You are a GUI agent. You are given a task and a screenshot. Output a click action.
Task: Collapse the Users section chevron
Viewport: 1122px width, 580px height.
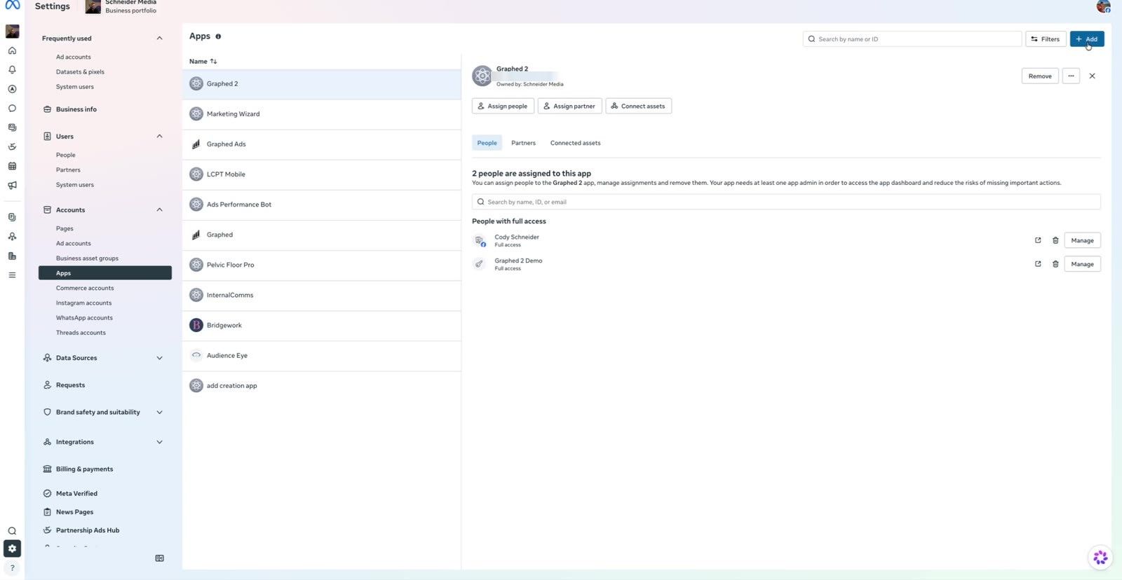click(159, 136)
